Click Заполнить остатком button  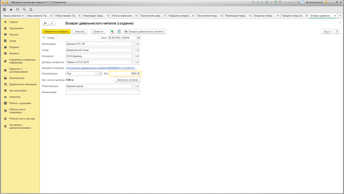click(127, 80)
